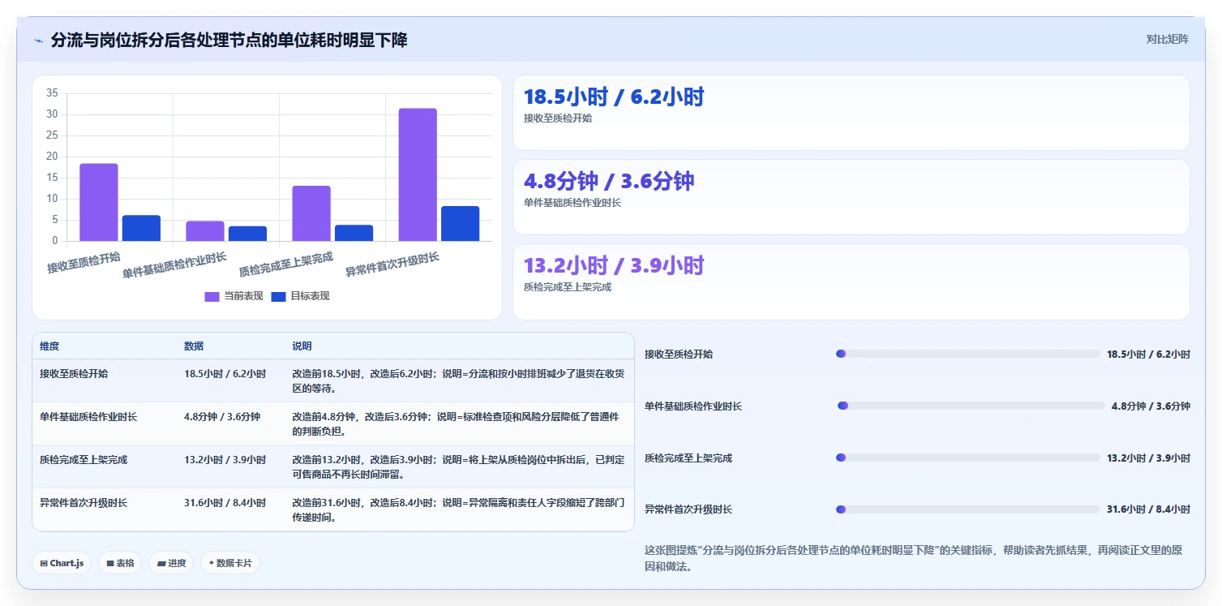Click table value 4.8分钟 / 3.6分钟
Image resolution: width=1222 pixels, height=606 pixels.
pyautogui.click(x=222, y=417)
